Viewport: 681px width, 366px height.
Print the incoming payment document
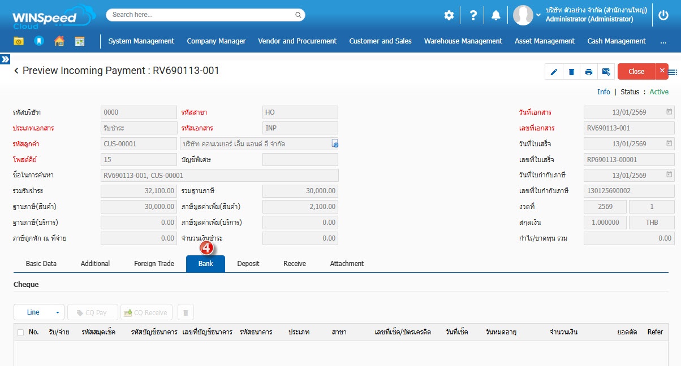pos(589,72)
